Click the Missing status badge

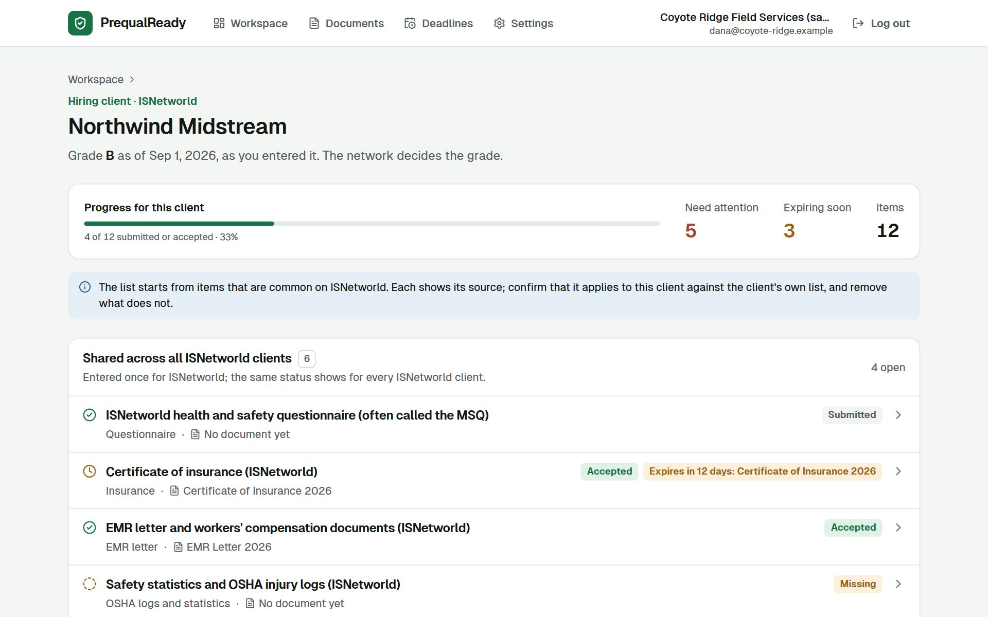[x=858, y=584]
